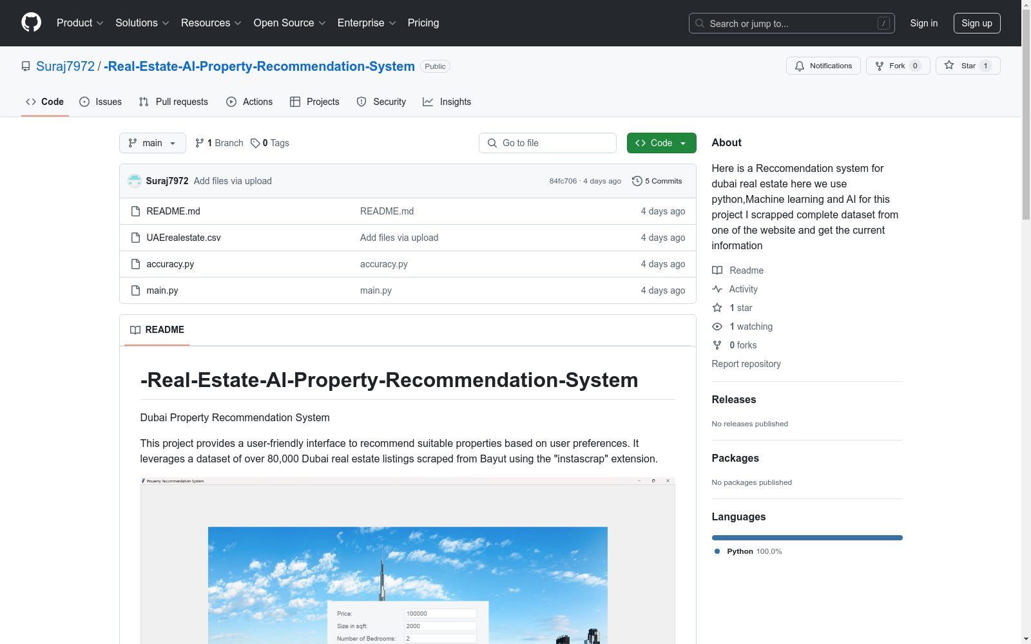Screen dimensions: 1031x644
Task: Open the Insights tab
Action: [x=447, y=102]
